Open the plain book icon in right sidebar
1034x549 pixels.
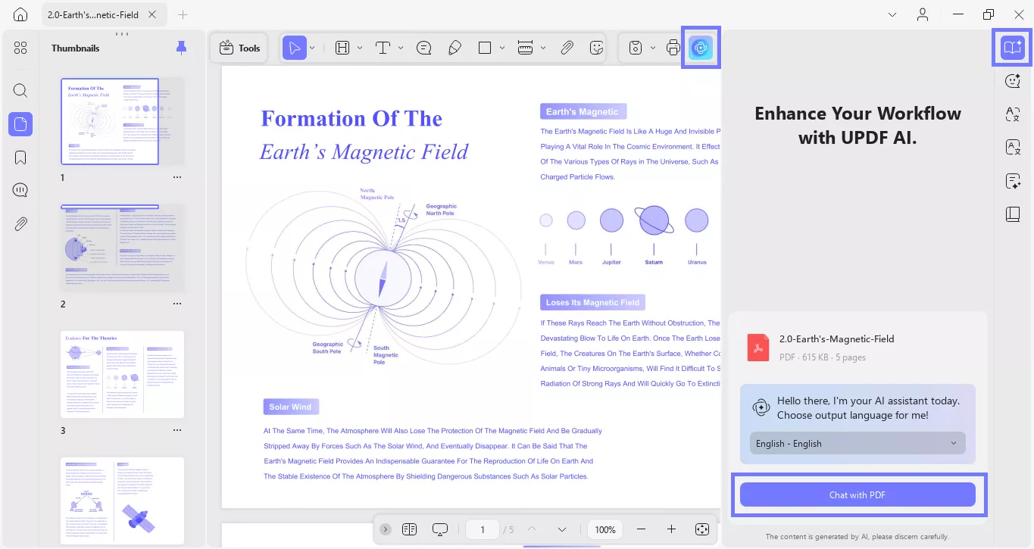(1013, 214)
